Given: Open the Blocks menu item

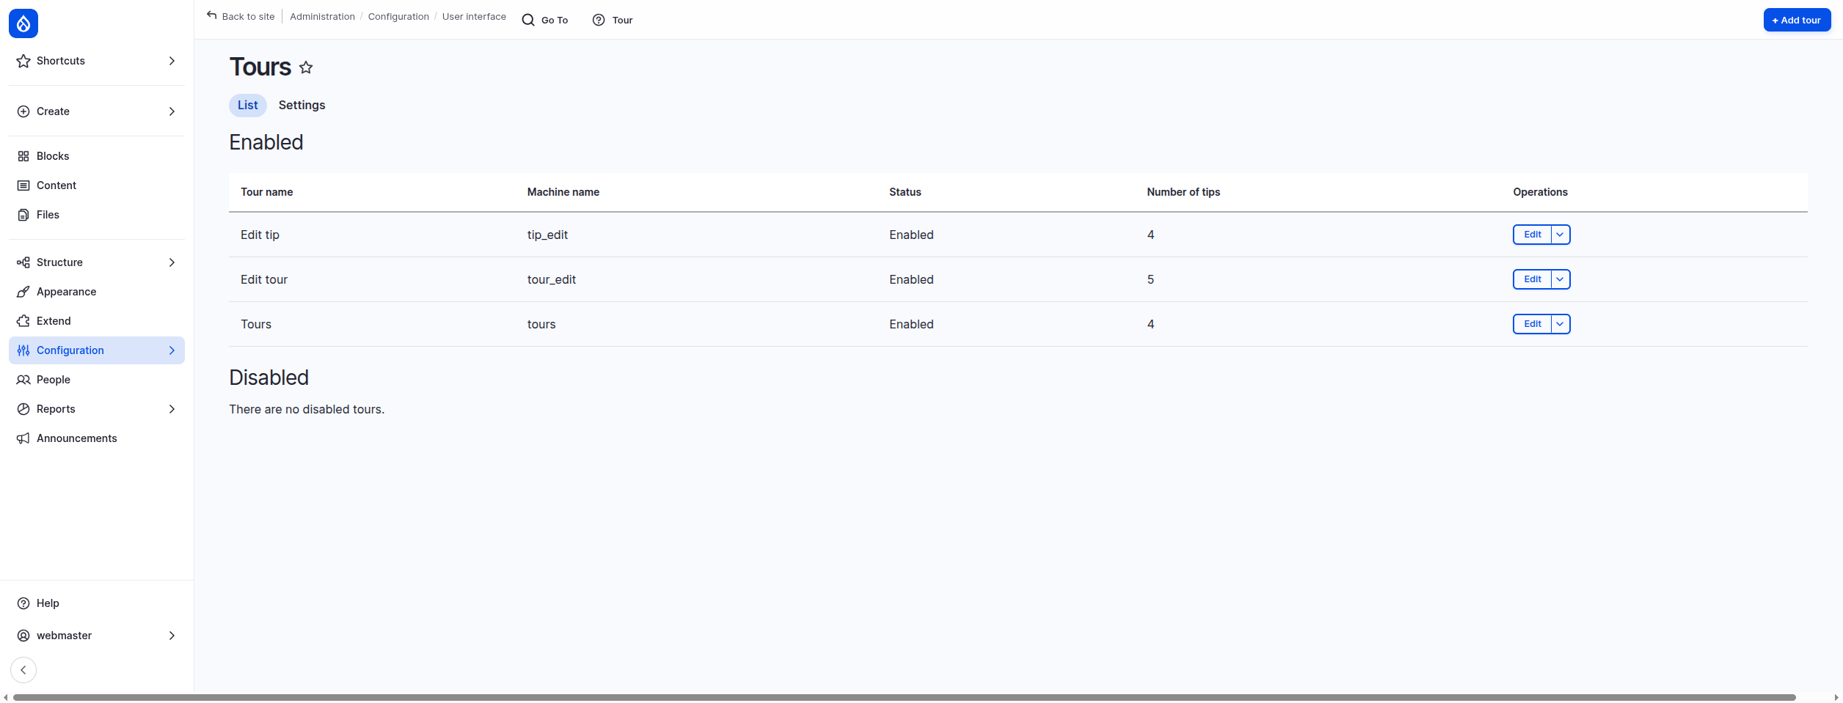Looking at the screenshot, I should pos(97,156).
